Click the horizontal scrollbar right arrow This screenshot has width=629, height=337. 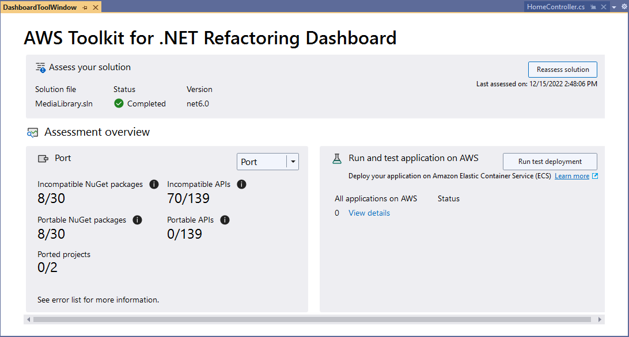click(x=600, y=319)
